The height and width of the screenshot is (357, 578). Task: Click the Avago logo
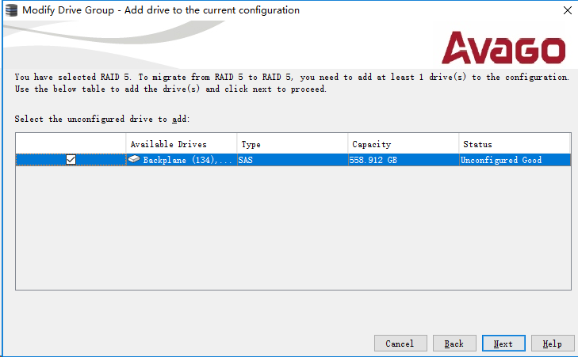503,49
